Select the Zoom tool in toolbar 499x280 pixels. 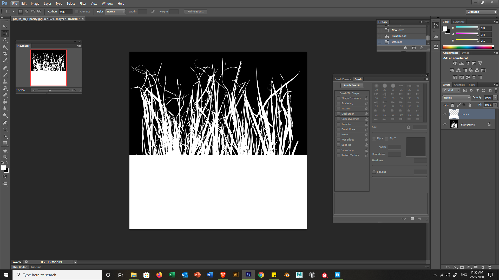[x=5, y=157]
